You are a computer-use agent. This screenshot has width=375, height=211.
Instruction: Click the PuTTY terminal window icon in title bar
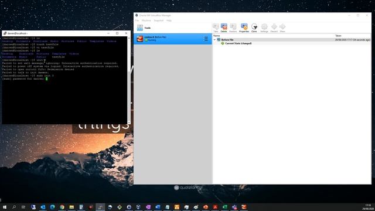[5, 33]
